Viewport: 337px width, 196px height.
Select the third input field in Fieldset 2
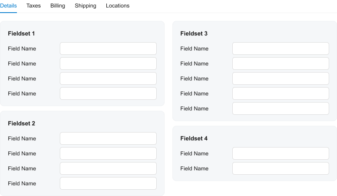[108, 168]
